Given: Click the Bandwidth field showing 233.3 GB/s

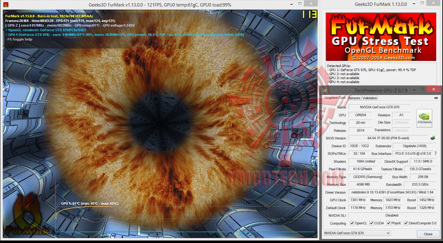Looking at the screenshot, I should (420, 185).
